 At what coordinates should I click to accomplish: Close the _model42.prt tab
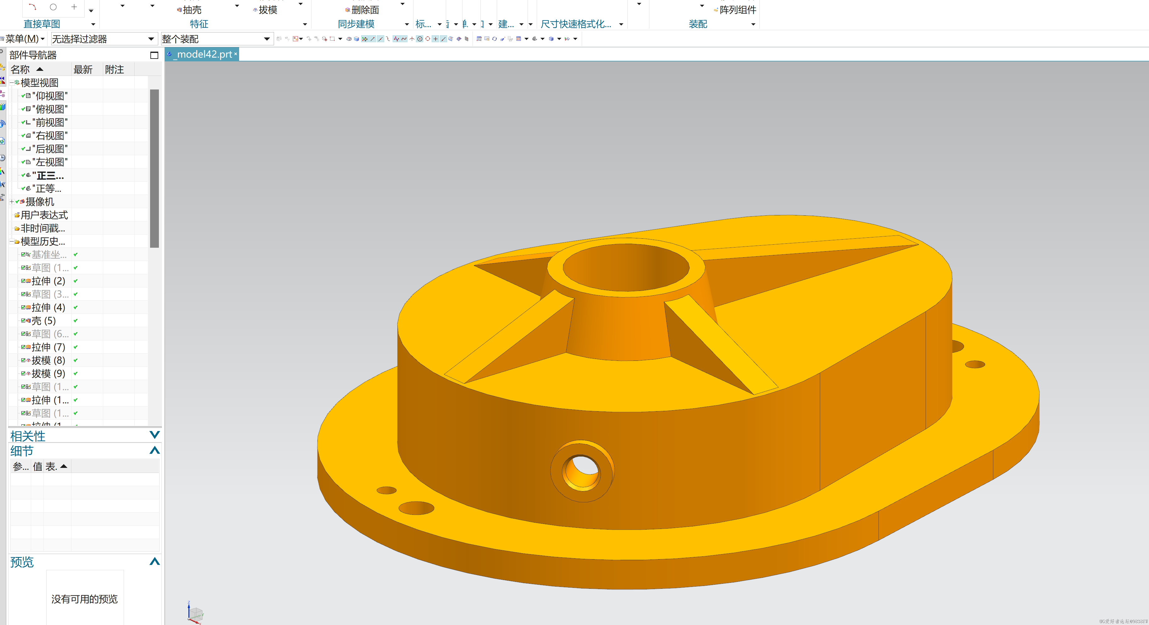[x=236, y=54]
